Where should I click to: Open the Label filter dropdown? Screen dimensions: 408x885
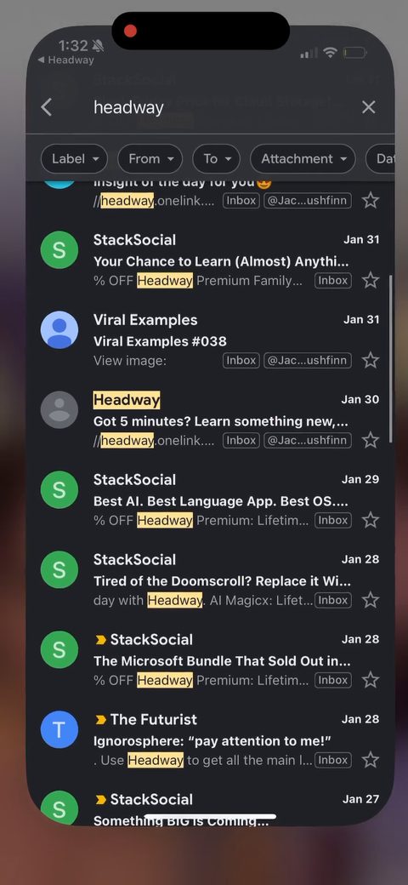(x=74, y=159)
